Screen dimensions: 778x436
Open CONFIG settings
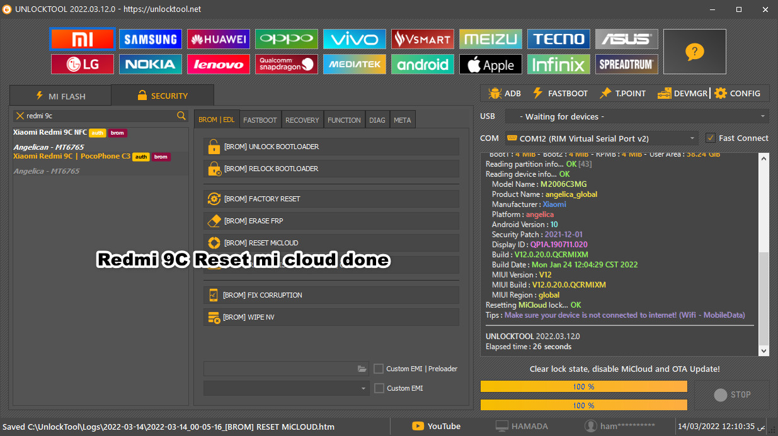737,93
